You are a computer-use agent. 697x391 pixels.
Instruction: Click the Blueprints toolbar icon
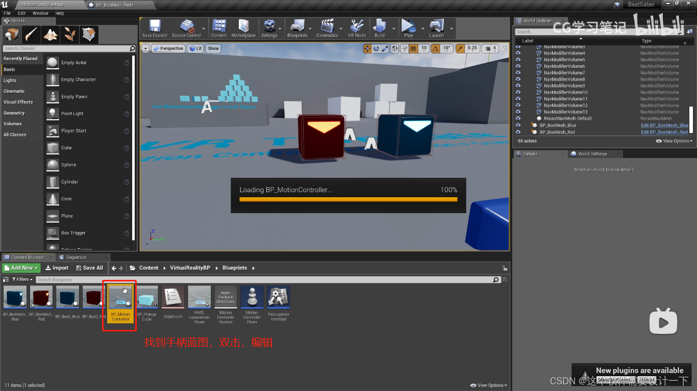(297, 28)
